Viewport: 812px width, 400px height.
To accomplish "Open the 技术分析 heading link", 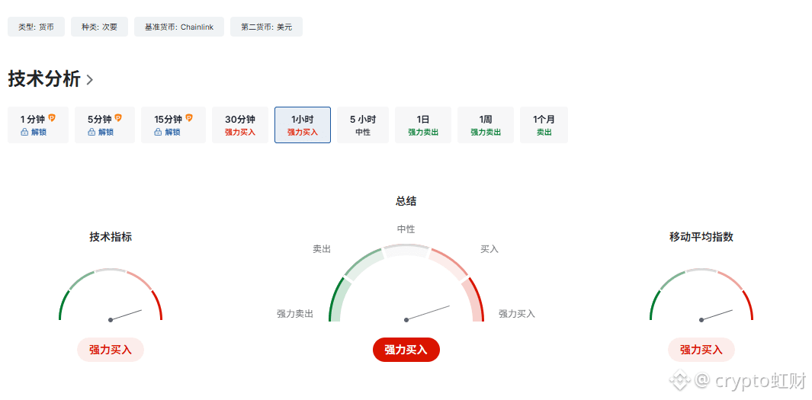I will tap(44, 79).
